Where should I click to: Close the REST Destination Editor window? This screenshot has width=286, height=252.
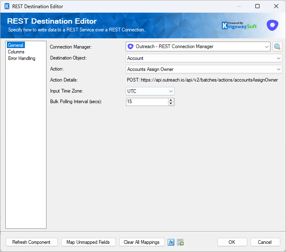(x=276, y=6)
